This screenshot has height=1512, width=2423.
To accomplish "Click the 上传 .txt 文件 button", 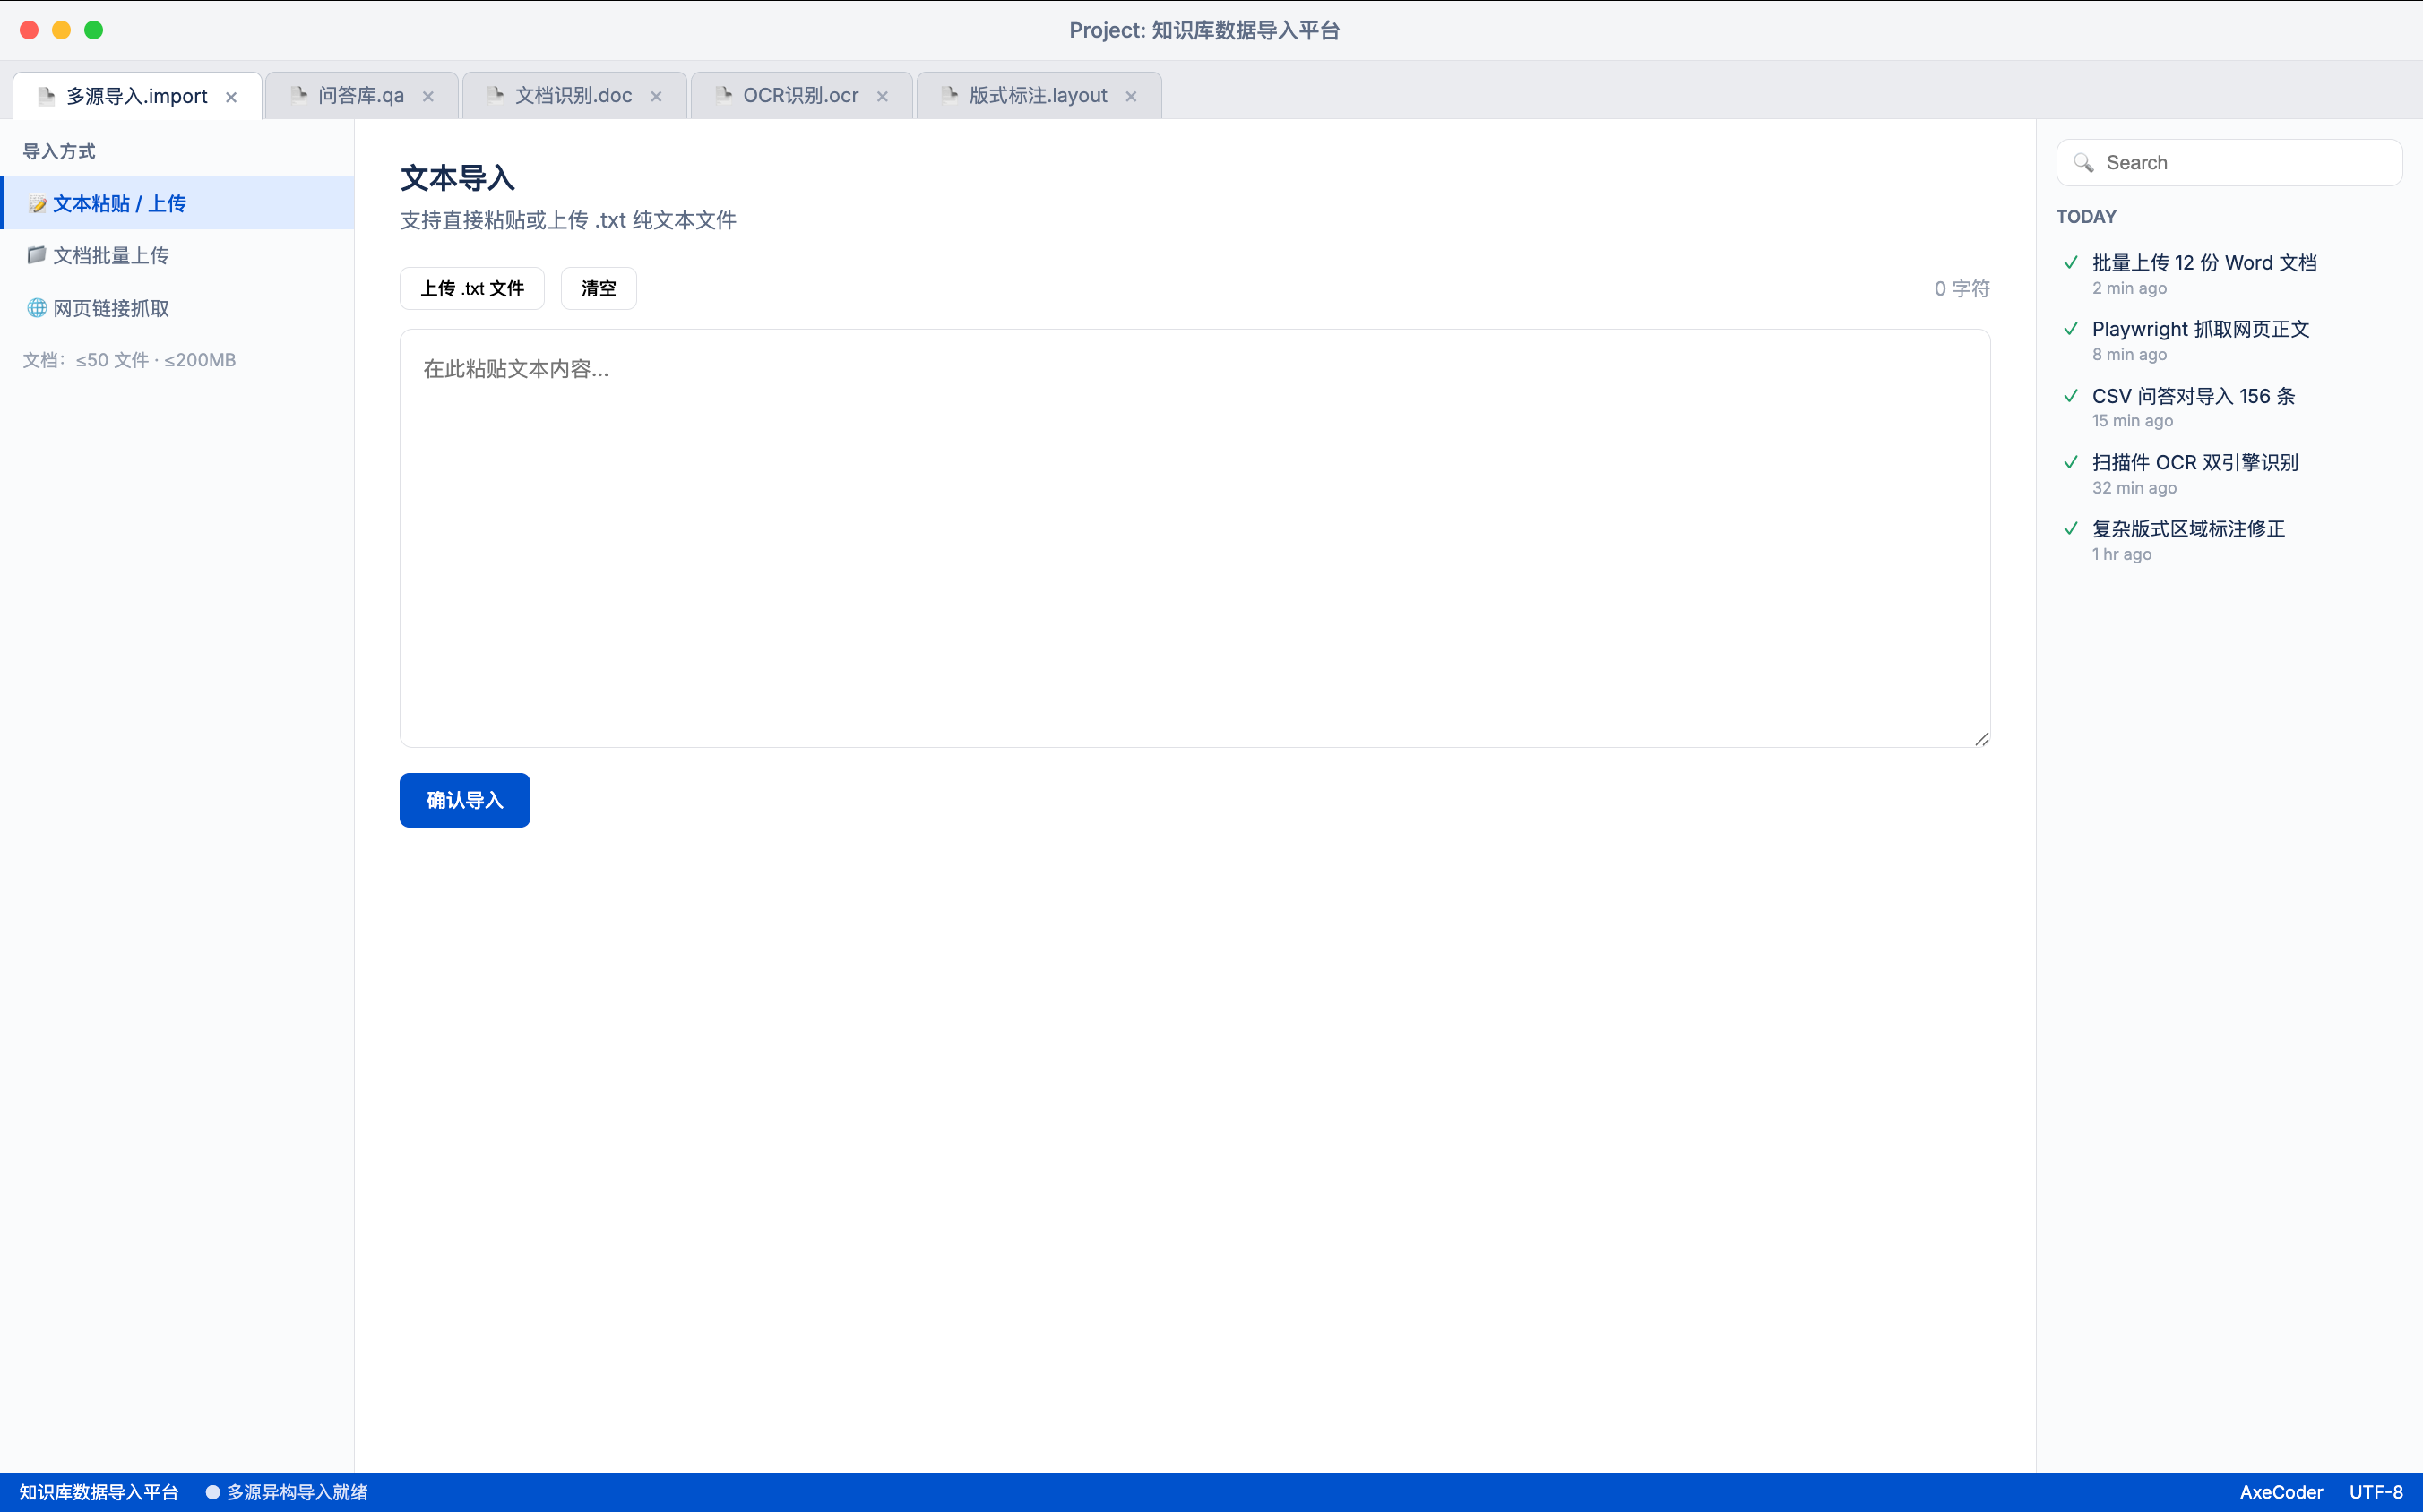I will point(472,288).
